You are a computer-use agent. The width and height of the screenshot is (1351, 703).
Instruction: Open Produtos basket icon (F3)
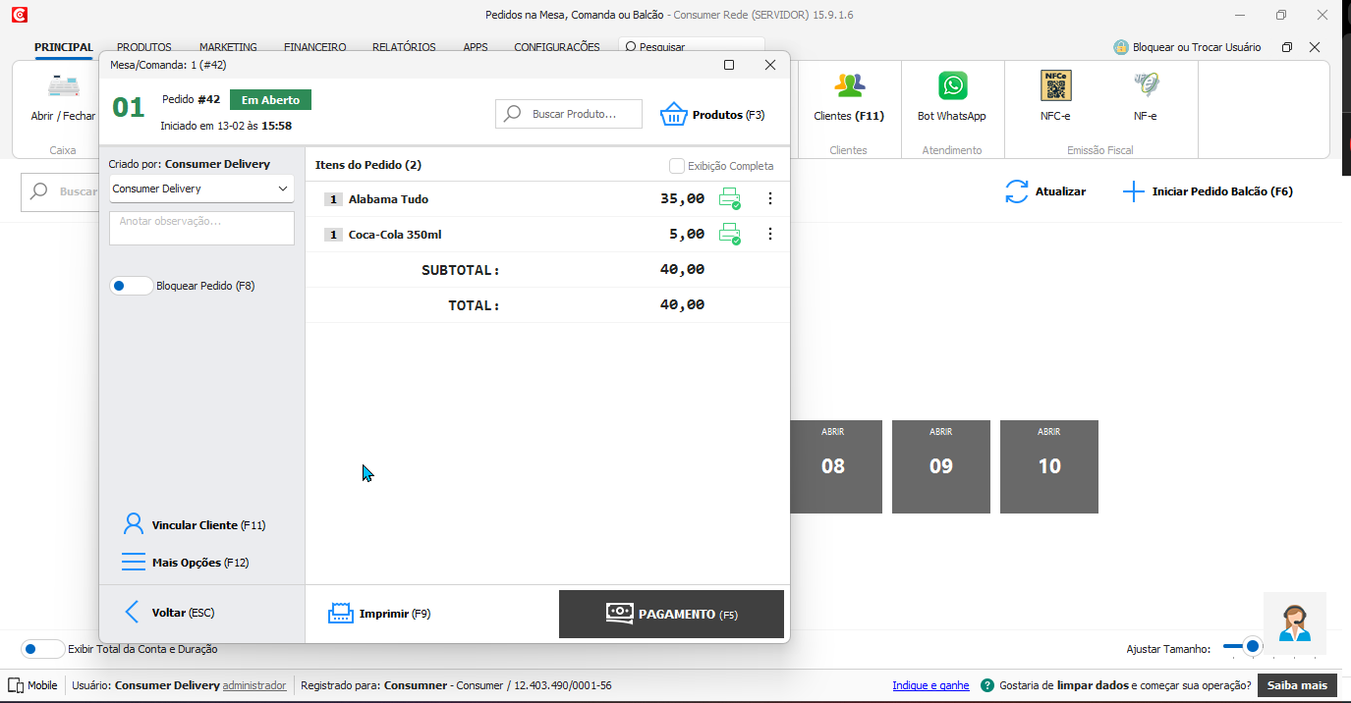point(674,114)
